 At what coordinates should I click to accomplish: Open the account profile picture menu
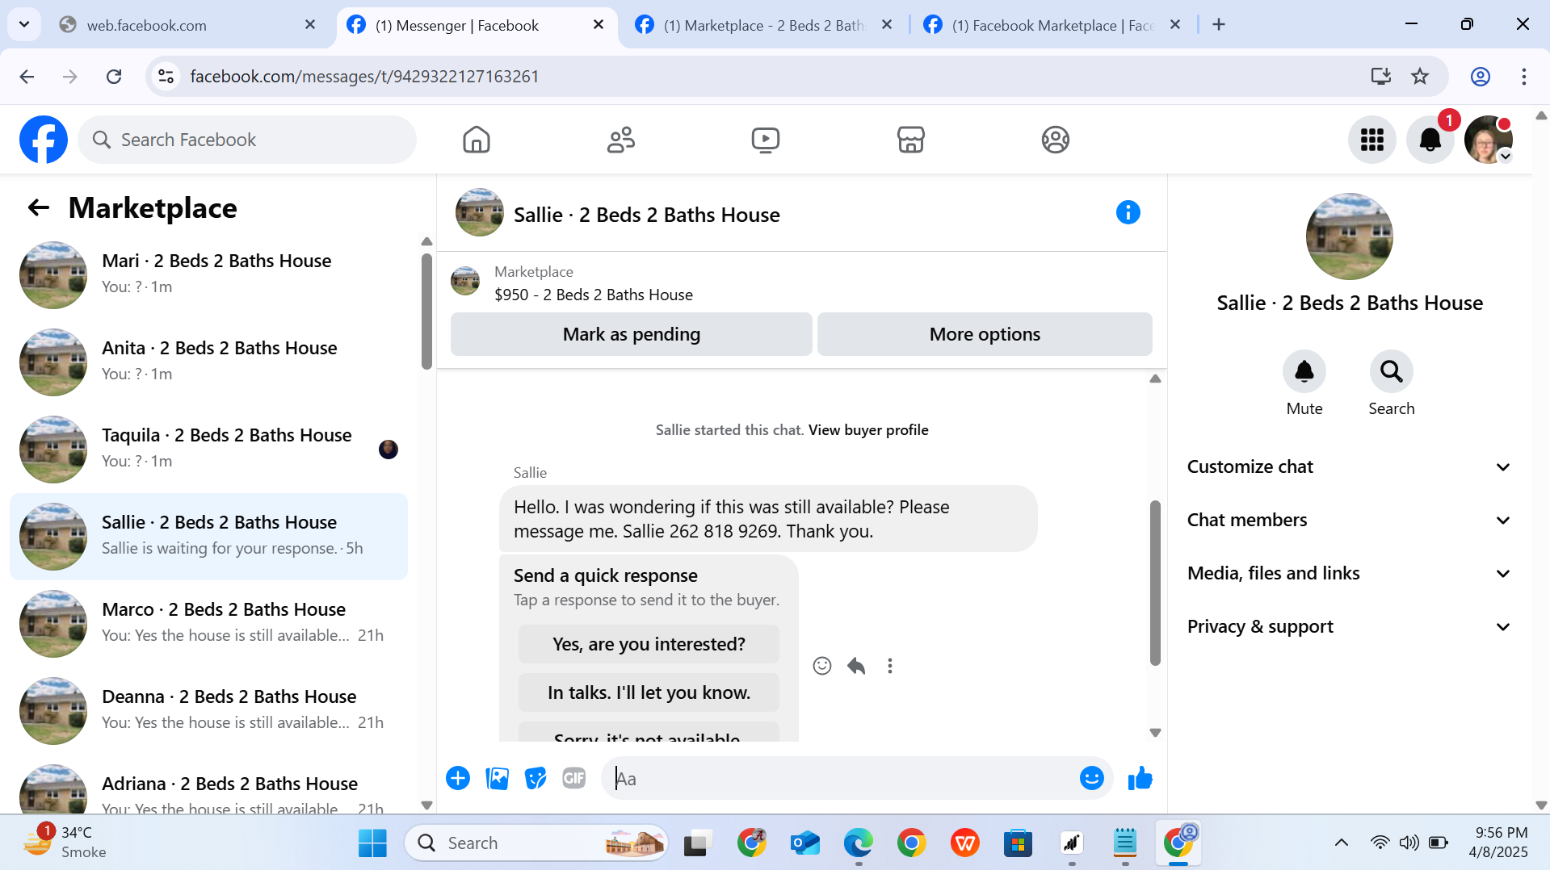[1488, 140]
